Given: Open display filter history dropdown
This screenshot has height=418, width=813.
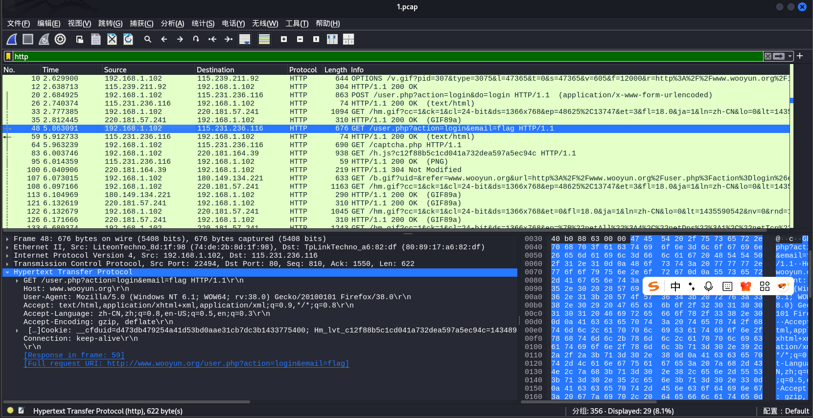Looking at the screenshot, I should point(790,56).
